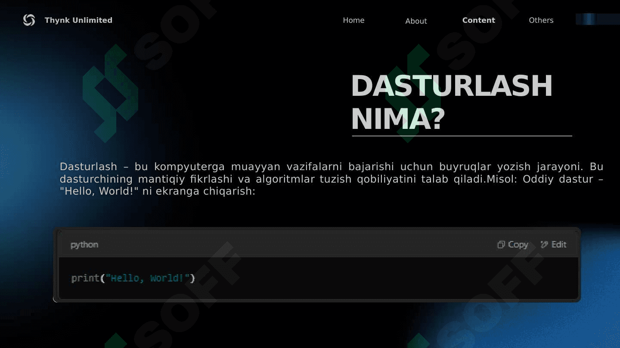This screenshot has height=348, width=620.
Task: Go to the About page
Action: click(416, 21)
